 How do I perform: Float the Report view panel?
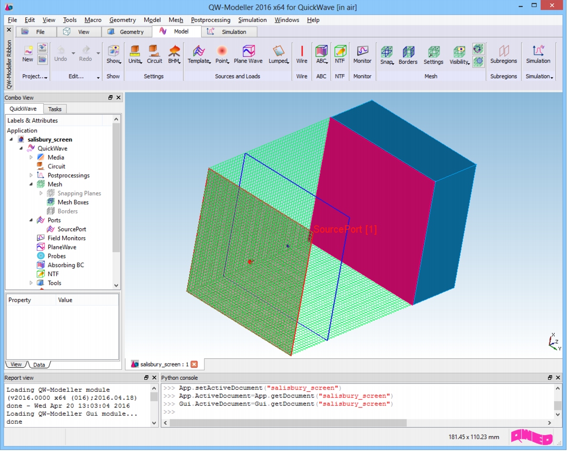[146, 377]
